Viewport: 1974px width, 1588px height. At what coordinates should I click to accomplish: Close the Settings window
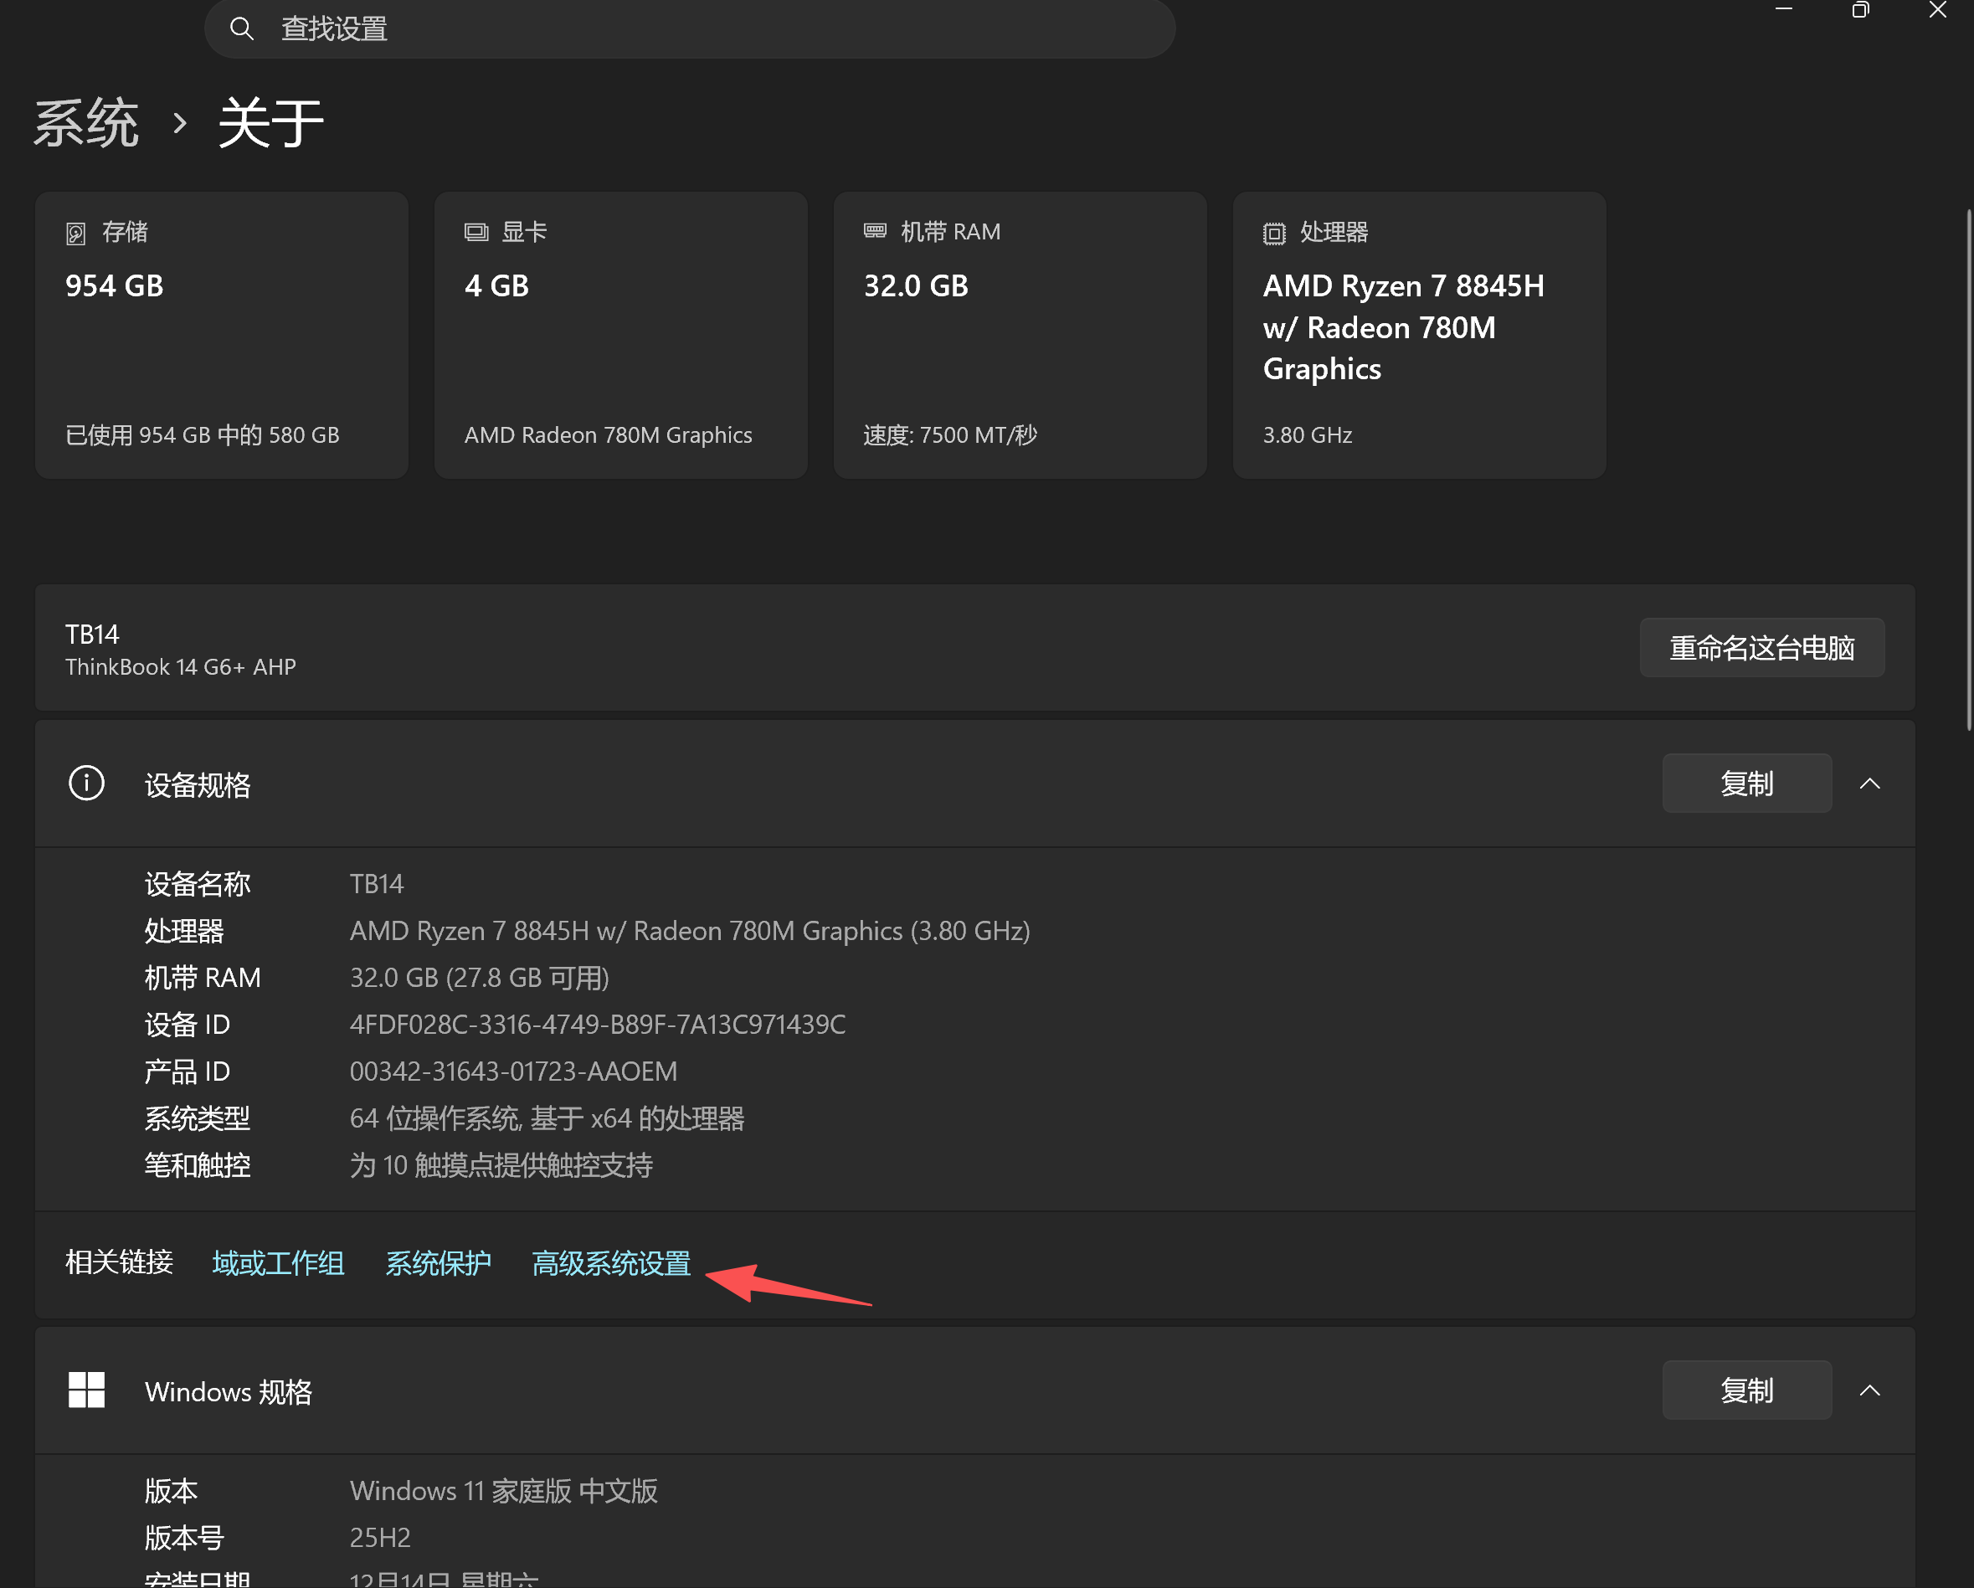coord(1937,9)
